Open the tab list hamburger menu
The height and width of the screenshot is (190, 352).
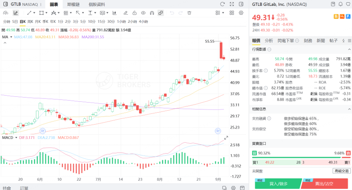(x=350, y=41)
